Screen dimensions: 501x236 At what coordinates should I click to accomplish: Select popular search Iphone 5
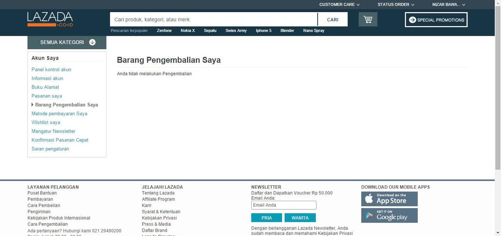pos(264,31)
